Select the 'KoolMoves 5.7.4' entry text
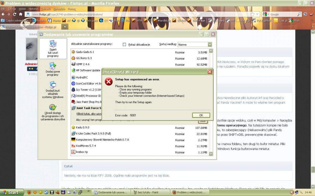315x196 pixels. coord(86,146)
